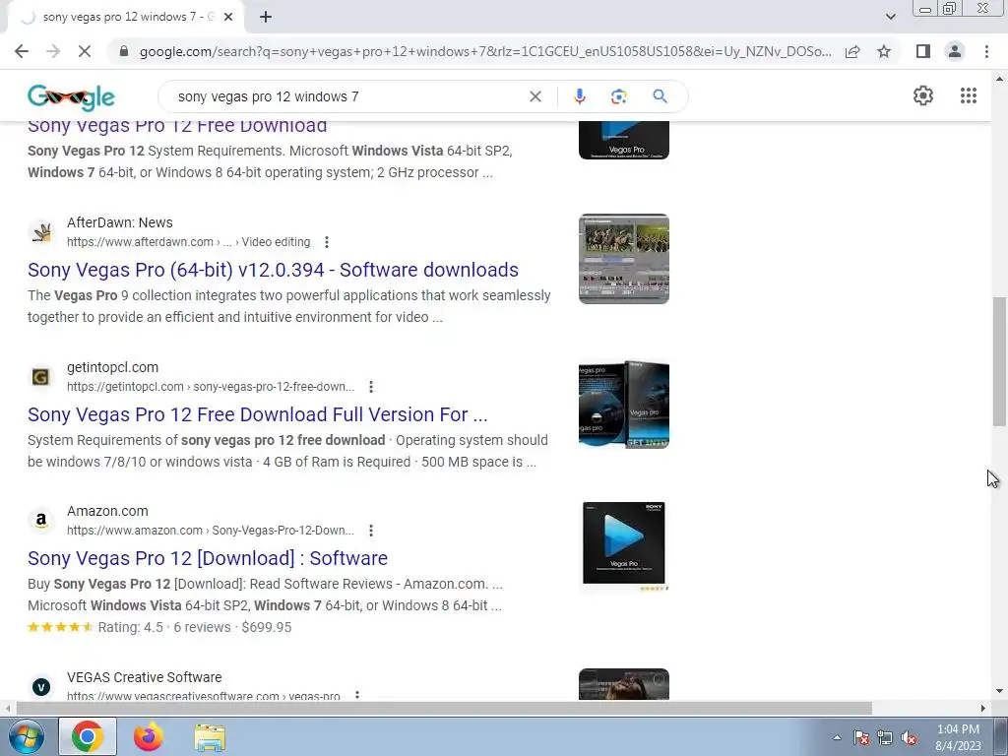Open Google quick settings gear
The width and height of the screenshot is (1008, 756).
click(923, 95)
